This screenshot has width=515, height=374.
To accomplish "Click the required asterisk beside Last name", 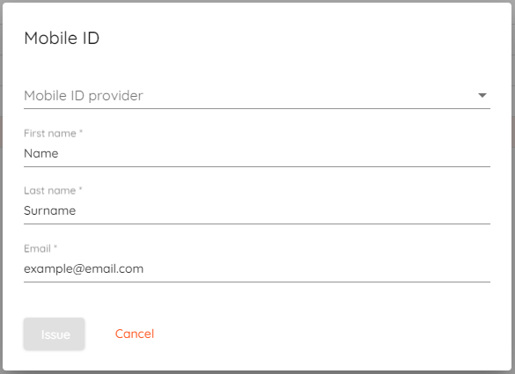I will [80, 189].
